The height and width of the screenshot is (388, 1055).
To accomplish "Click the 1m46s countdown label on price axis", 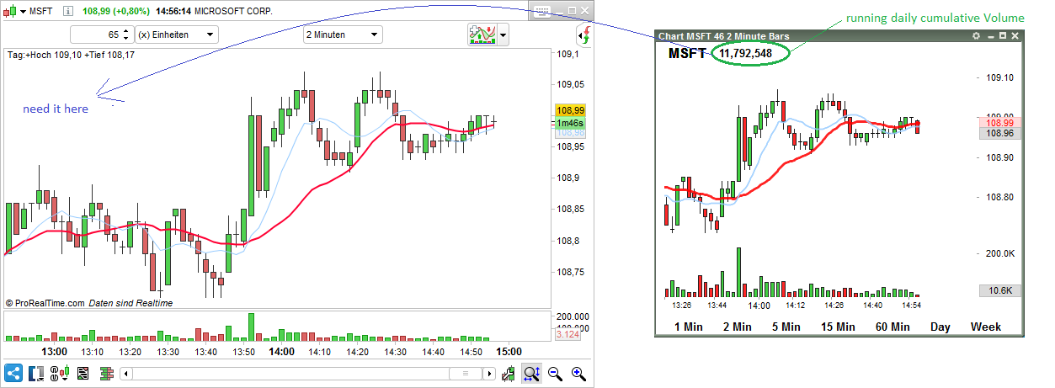I will 570,123.
